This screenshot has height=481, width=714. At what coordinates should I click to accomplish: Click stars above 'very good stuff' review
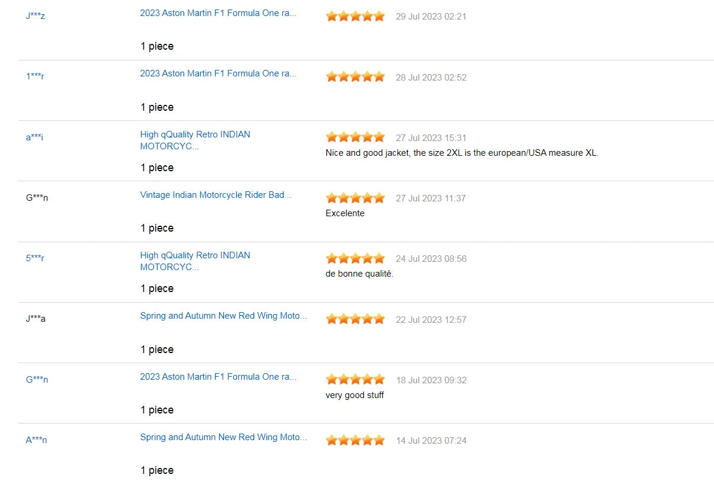(x=355, y=380)
